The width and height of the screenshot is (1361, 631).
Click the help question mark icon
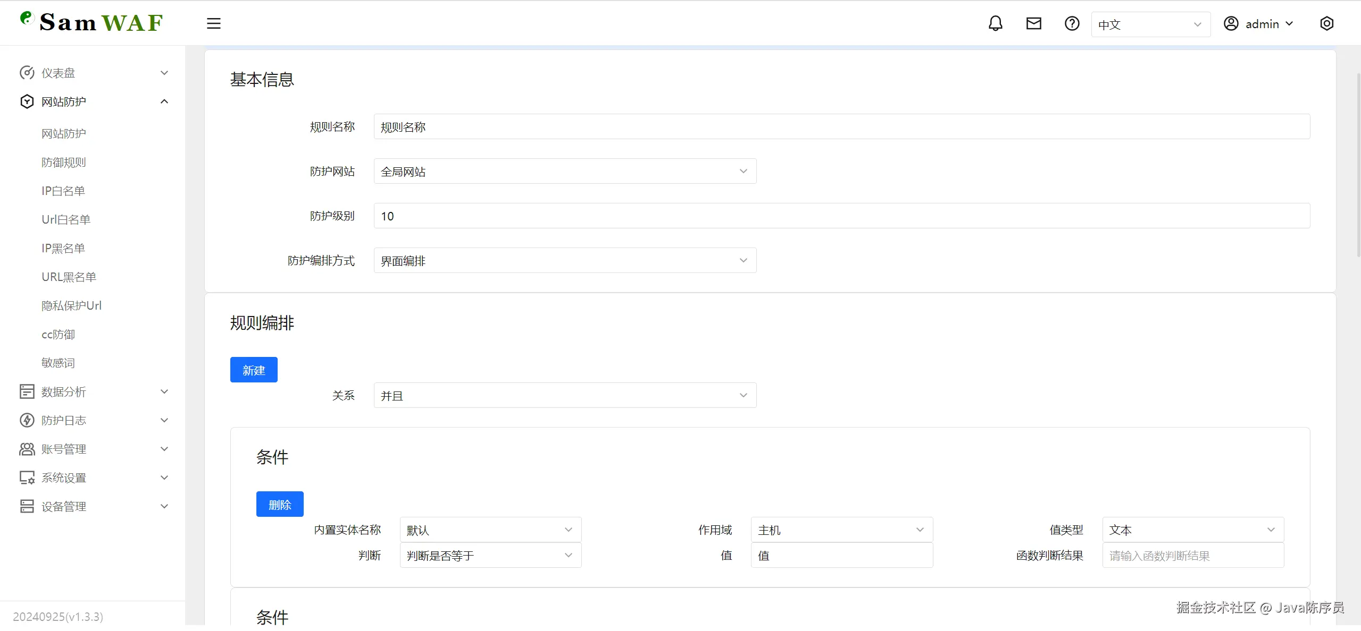pyautogui.click(x=1072, y=23)
